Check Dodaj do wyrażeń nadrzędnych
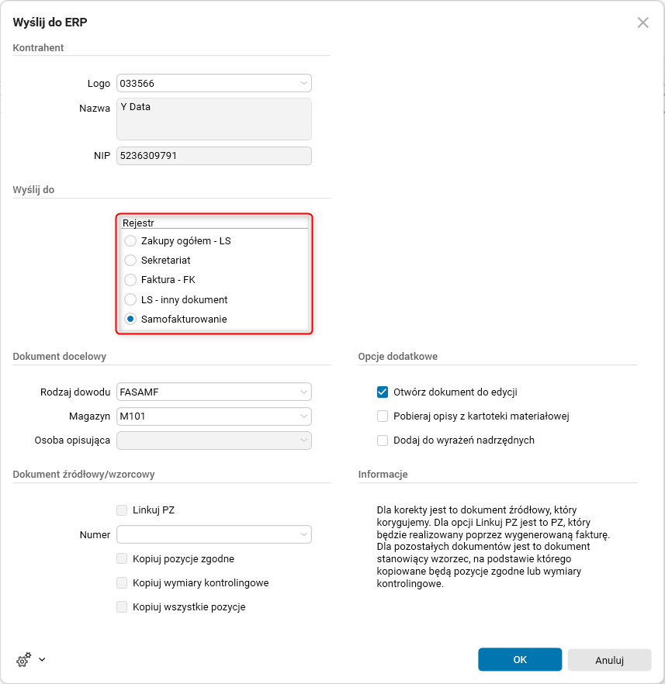This screenshot has height=684, width=665. 383,440
